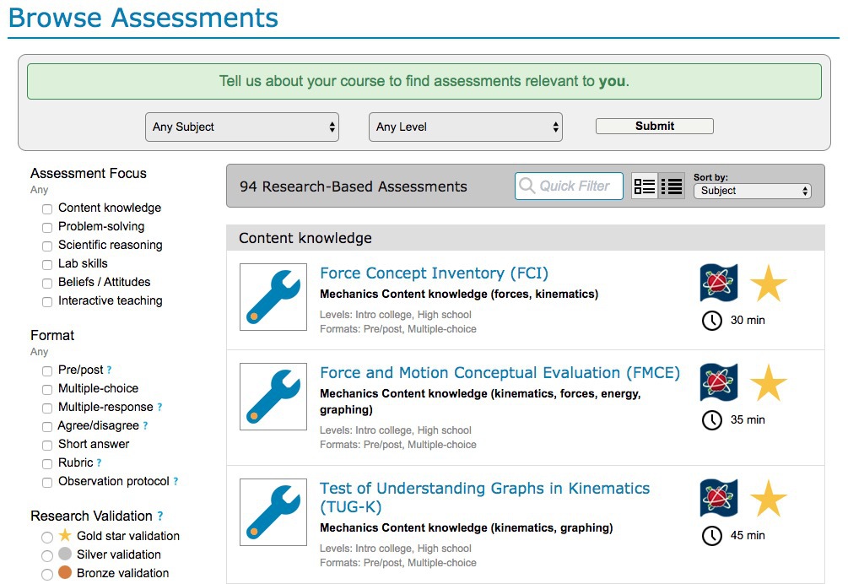Image resolution: width=848 pixels, height=584 pixels.
Task: Open help for Rubric format
Action: point(99,462)
